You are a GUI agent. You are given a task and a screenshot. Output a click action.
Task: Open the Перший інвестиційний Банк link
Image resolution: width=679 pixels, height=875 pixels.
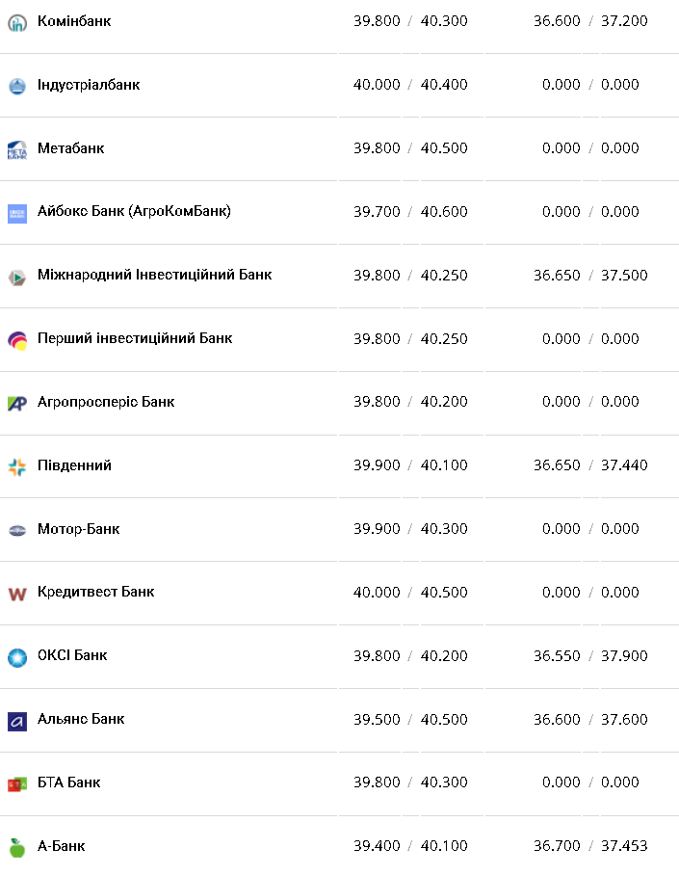pyautogui.click(x=135, y=338)
